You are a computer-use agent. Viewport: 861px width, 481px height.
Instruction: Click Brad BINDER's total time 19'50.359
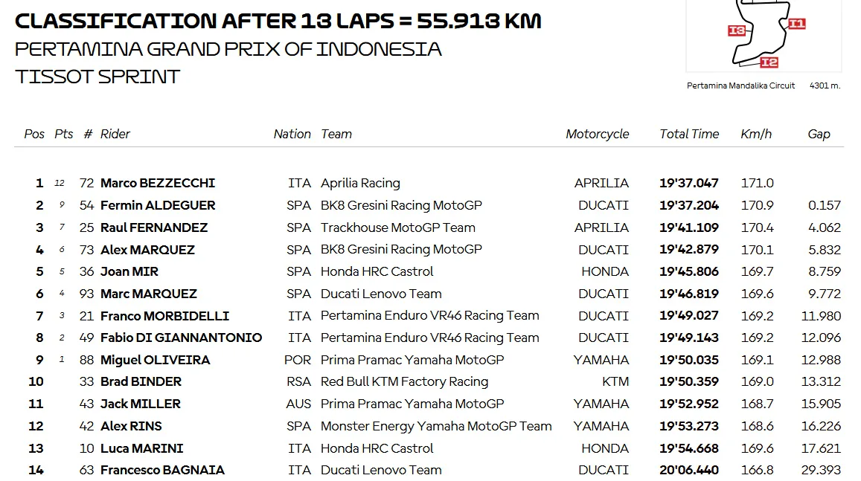pos(689,381)
